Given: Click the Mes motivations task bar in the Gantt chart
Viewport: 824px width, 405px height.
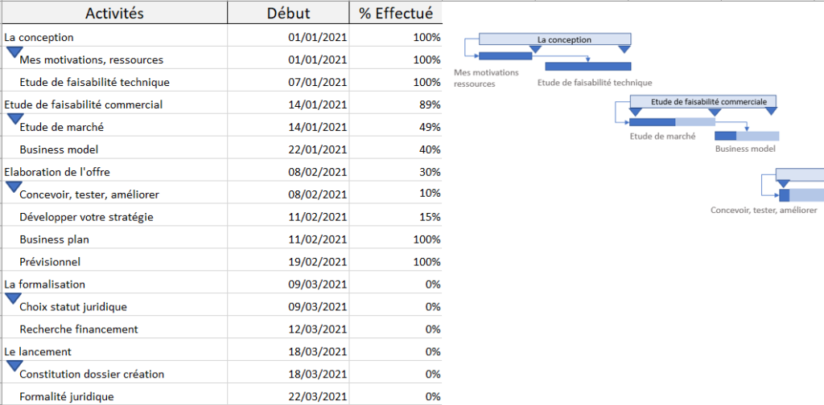Looking at the screenshot, I should [x=505, y=56].
